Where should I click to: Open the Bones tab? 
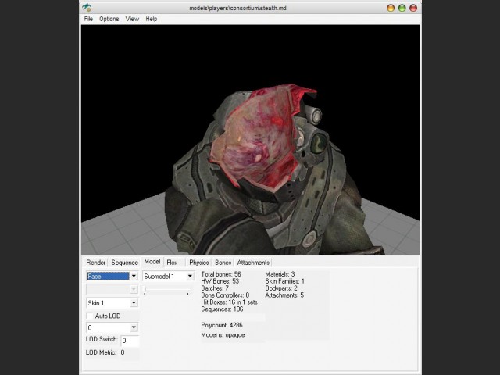[x=223, y=262]
